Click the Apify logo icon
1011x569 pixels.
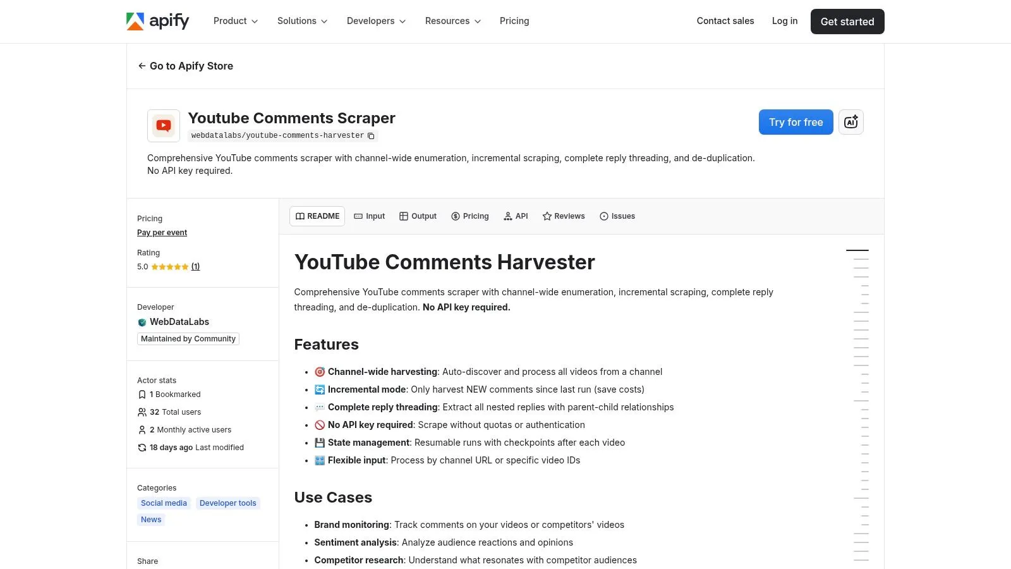click(135, 21)
